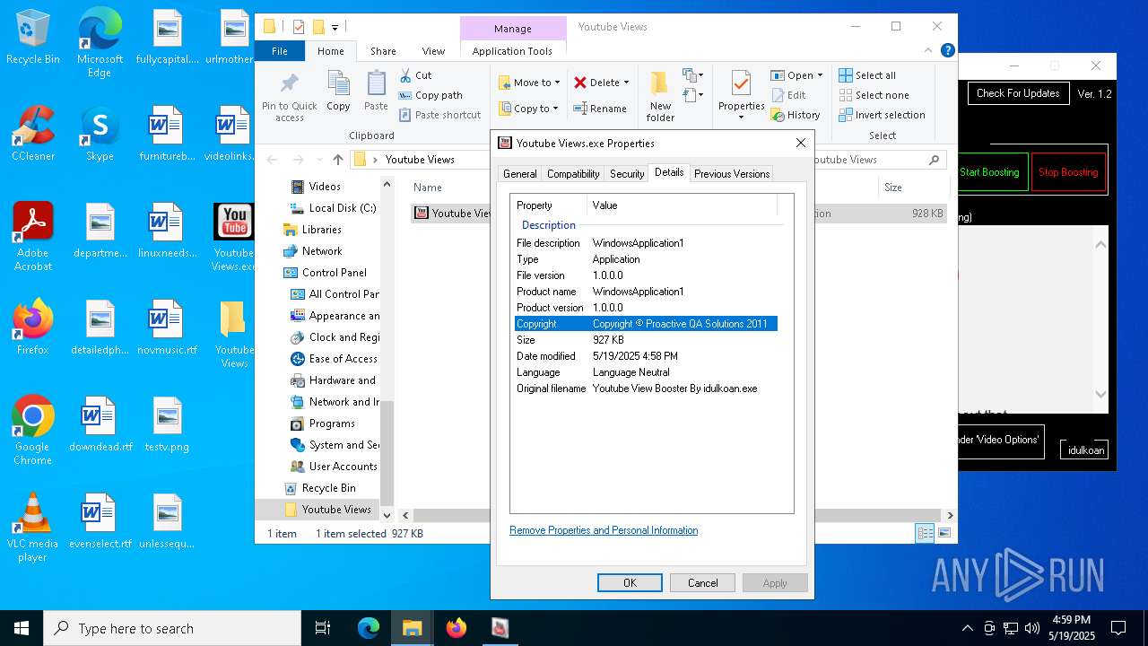Click the Task View taskbar button
Viewport: 1148px width, 646px height.
click(323, 628)
